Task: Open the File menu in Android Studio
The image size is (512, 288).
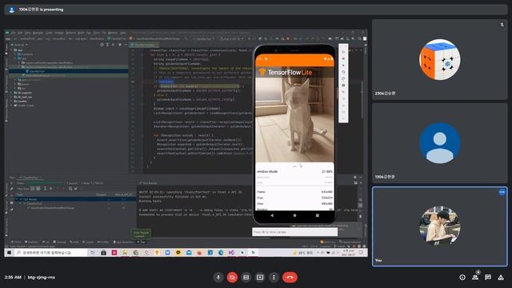Action: coord(14,33)
